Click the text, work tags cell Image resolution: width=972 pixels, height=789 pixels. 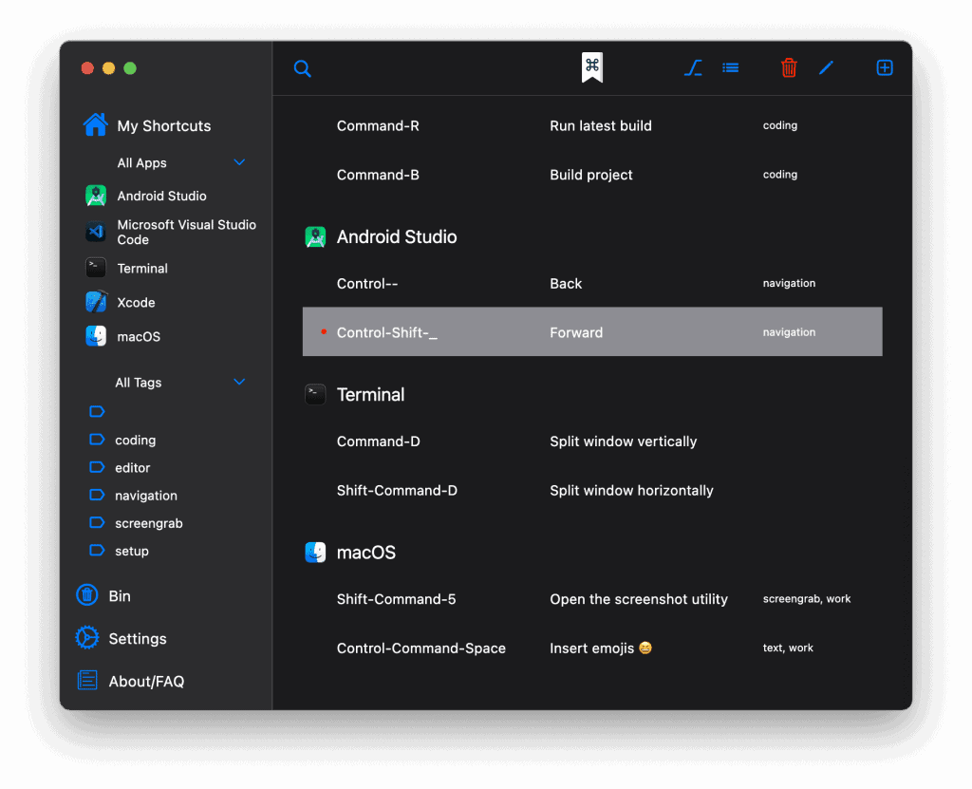click(788, 648)
